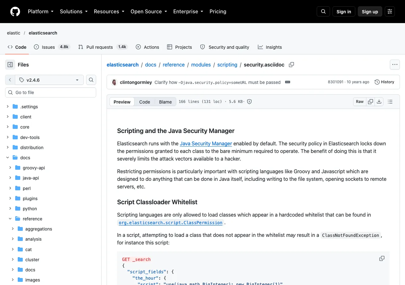Copy the file path next to security.asciidoc
The width and height of the screenshot is (405, 285).
291,65
